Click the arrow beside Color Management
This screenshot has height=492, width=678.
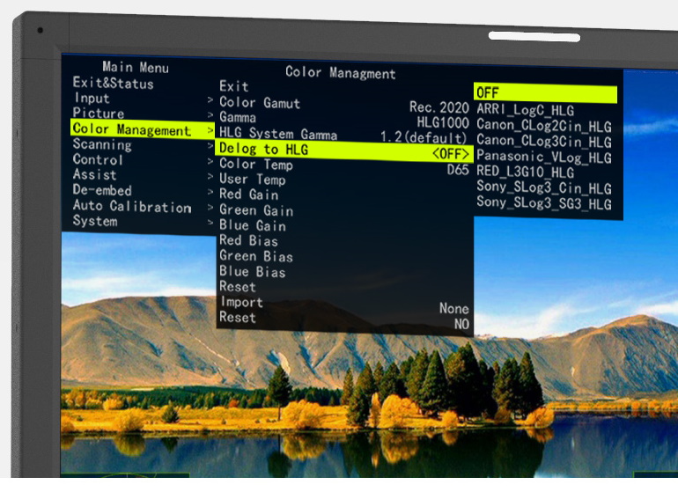210,130
